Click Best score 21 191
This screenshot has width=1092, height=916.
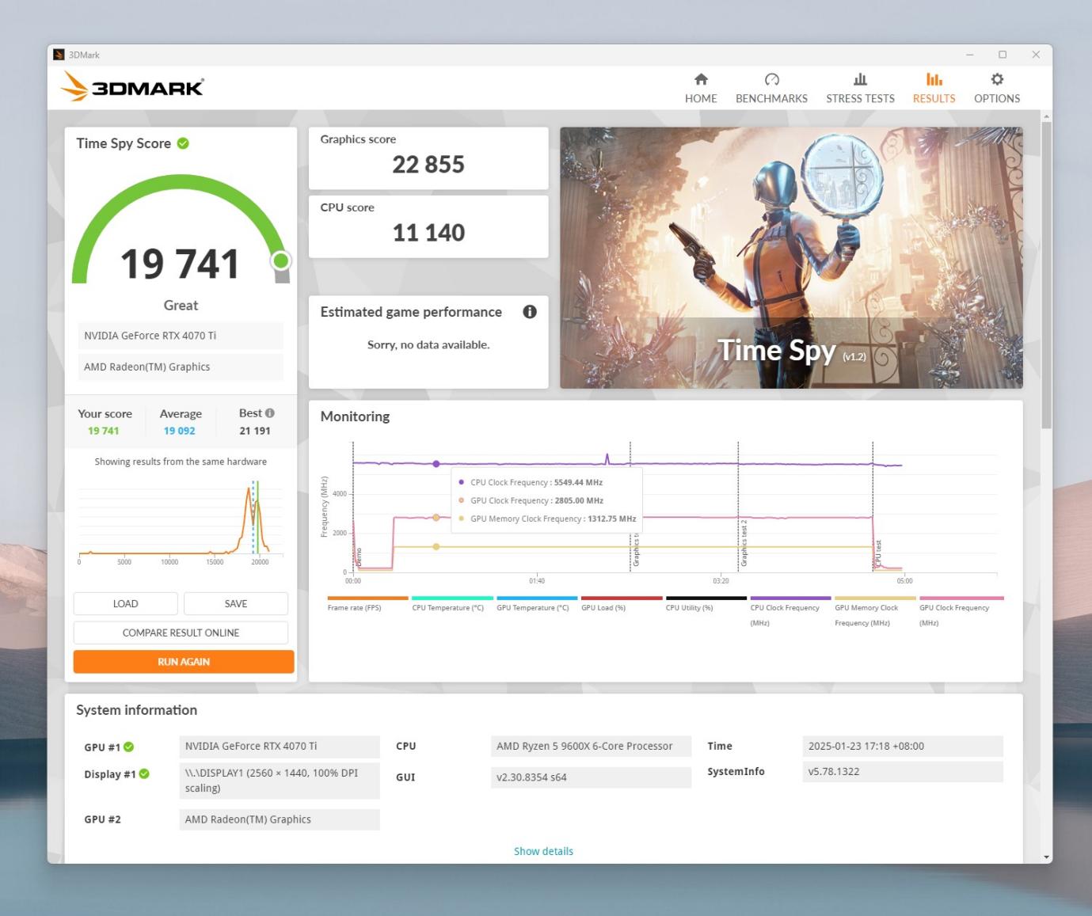coord(255,431)
